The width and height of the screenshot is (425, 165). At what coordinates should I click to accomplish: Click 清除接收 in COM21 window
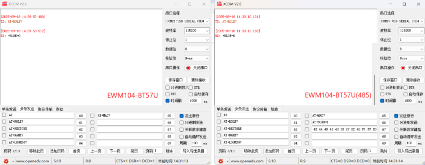click(198, 80)
